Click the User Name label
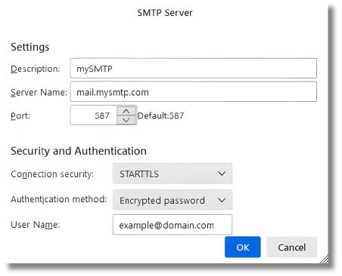Viewport: 342px width, 276px height. (x=36, y=225)
